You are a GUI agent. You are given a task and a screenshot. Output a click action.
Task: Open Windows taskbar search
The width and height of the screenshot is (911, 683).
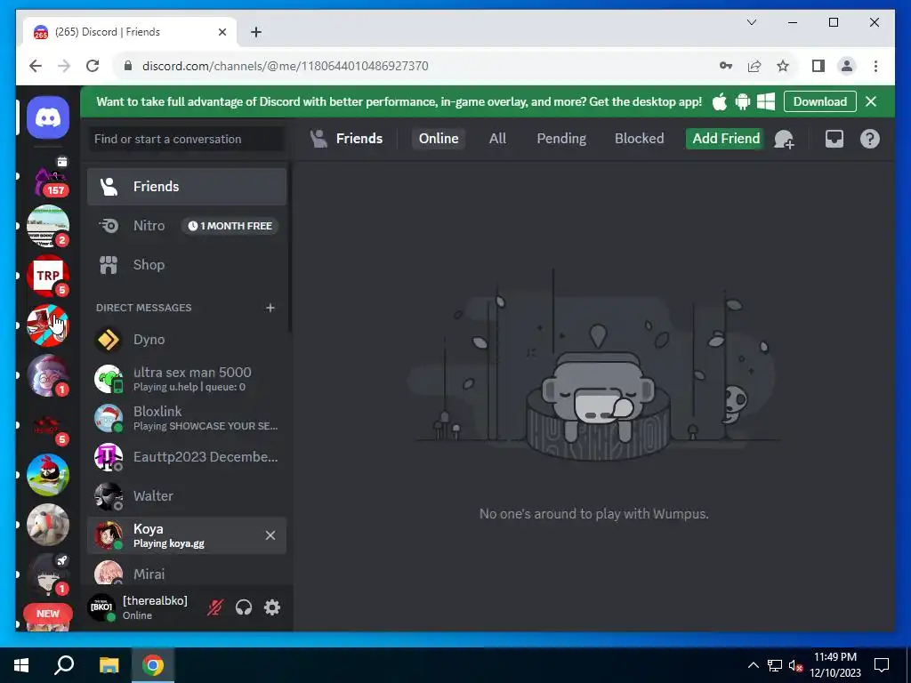[x=64, y=665]
